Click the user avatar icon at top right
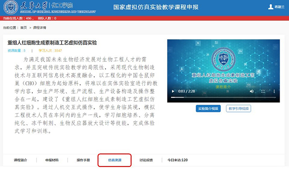The image size is (289, 170). [270, 7]
